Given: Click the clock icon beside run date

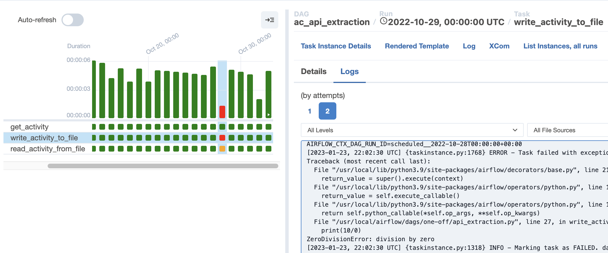Looking at the screenshot, I should [x=383, y=21].
